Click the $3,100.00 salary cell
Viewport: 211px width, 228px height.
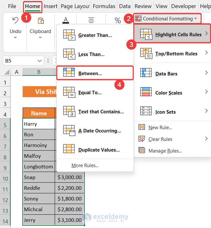pos(70,220)
